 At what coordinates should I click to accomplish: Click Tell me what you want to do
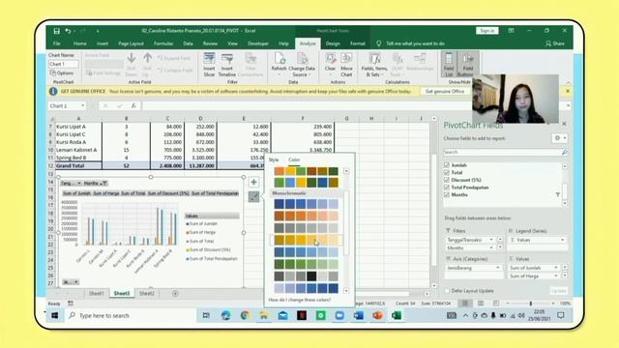coord(415,43)
